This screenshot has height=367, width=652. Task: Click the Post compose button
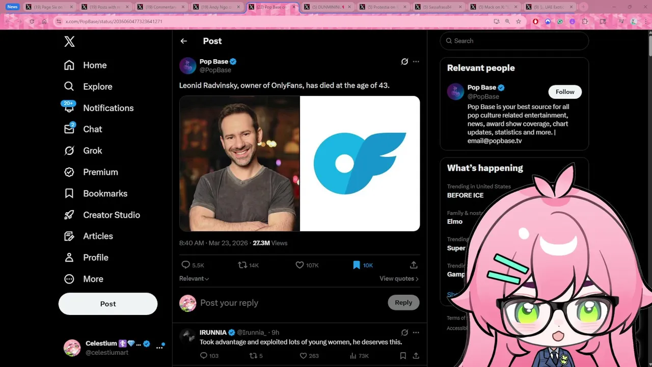[108, 304]
